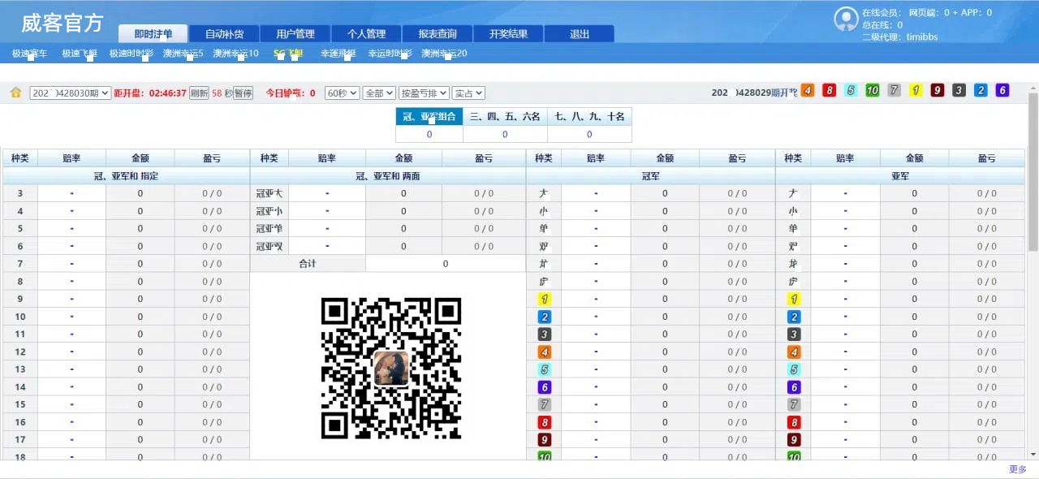Image resolution: width=1039 pixels, height=479 pixels.
Task: Click the orange 4 ball in the 冠军 column
Action: pos(545,352)
